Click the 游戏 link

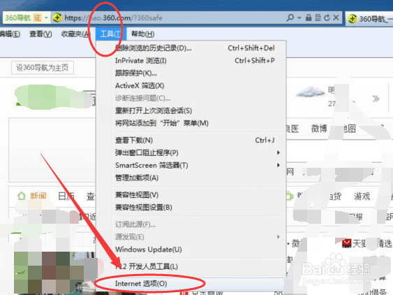coord(362,196)
